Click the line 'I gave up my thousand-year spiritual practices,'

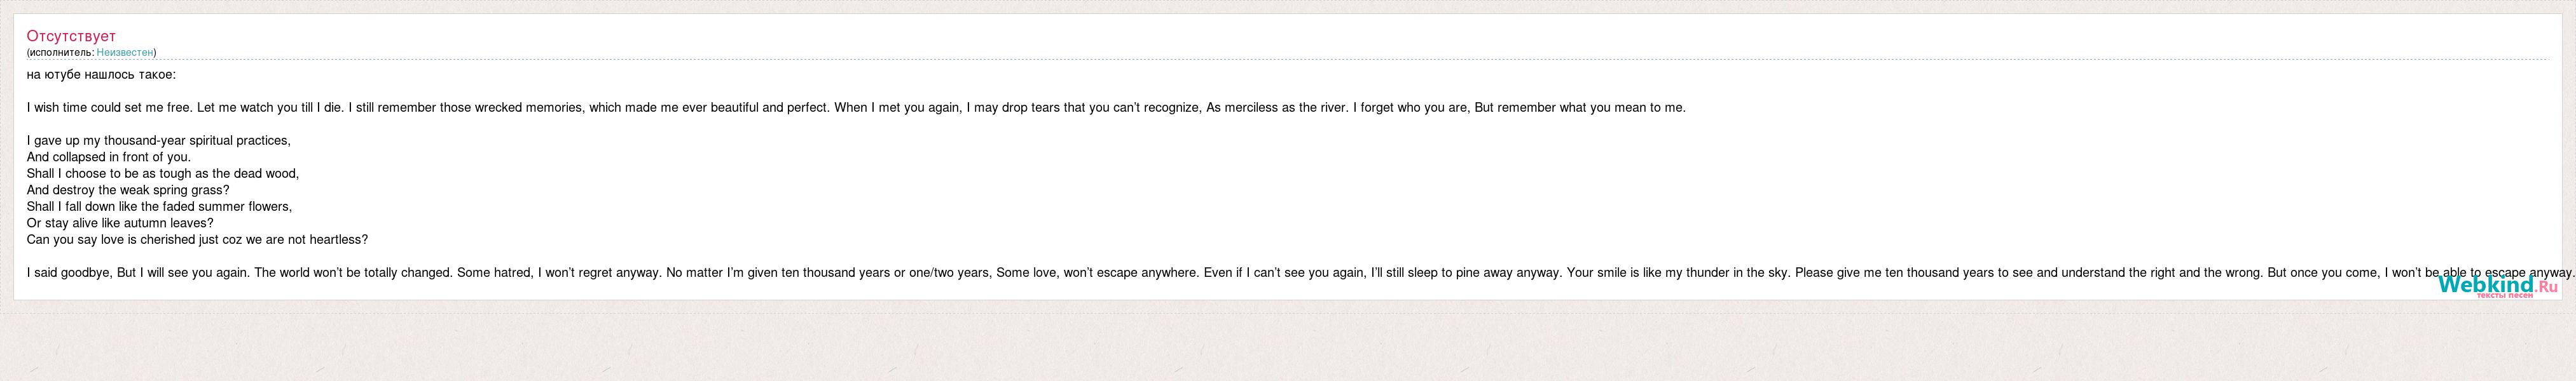point(159,140)
